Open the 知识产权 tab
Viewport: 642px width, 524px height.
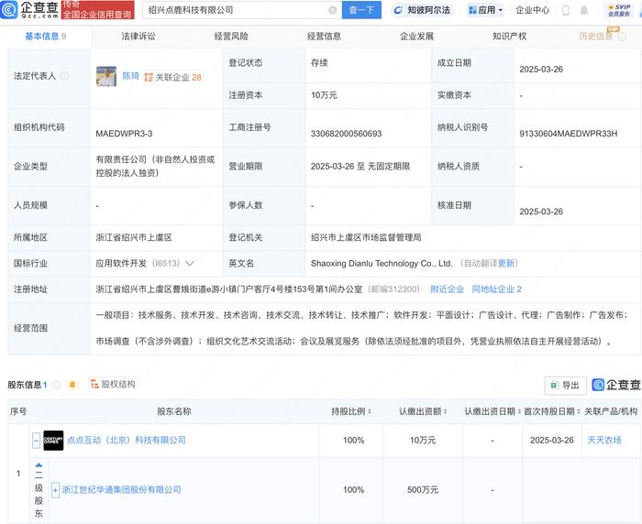(x=509, y=37)
